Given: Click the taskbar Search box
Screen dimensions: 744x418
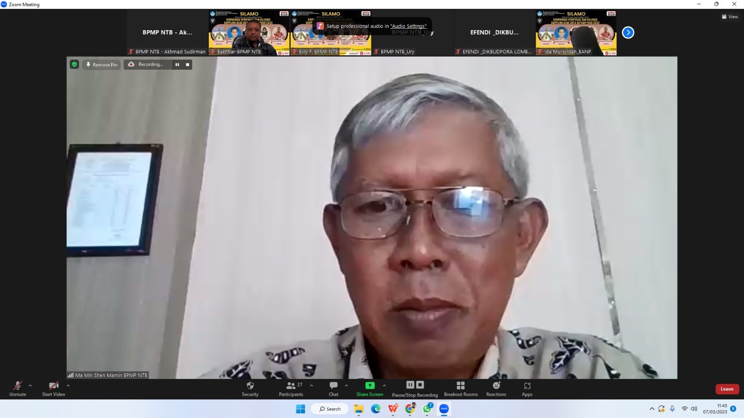Looking at the screenshot, I should tap(330, 409).
